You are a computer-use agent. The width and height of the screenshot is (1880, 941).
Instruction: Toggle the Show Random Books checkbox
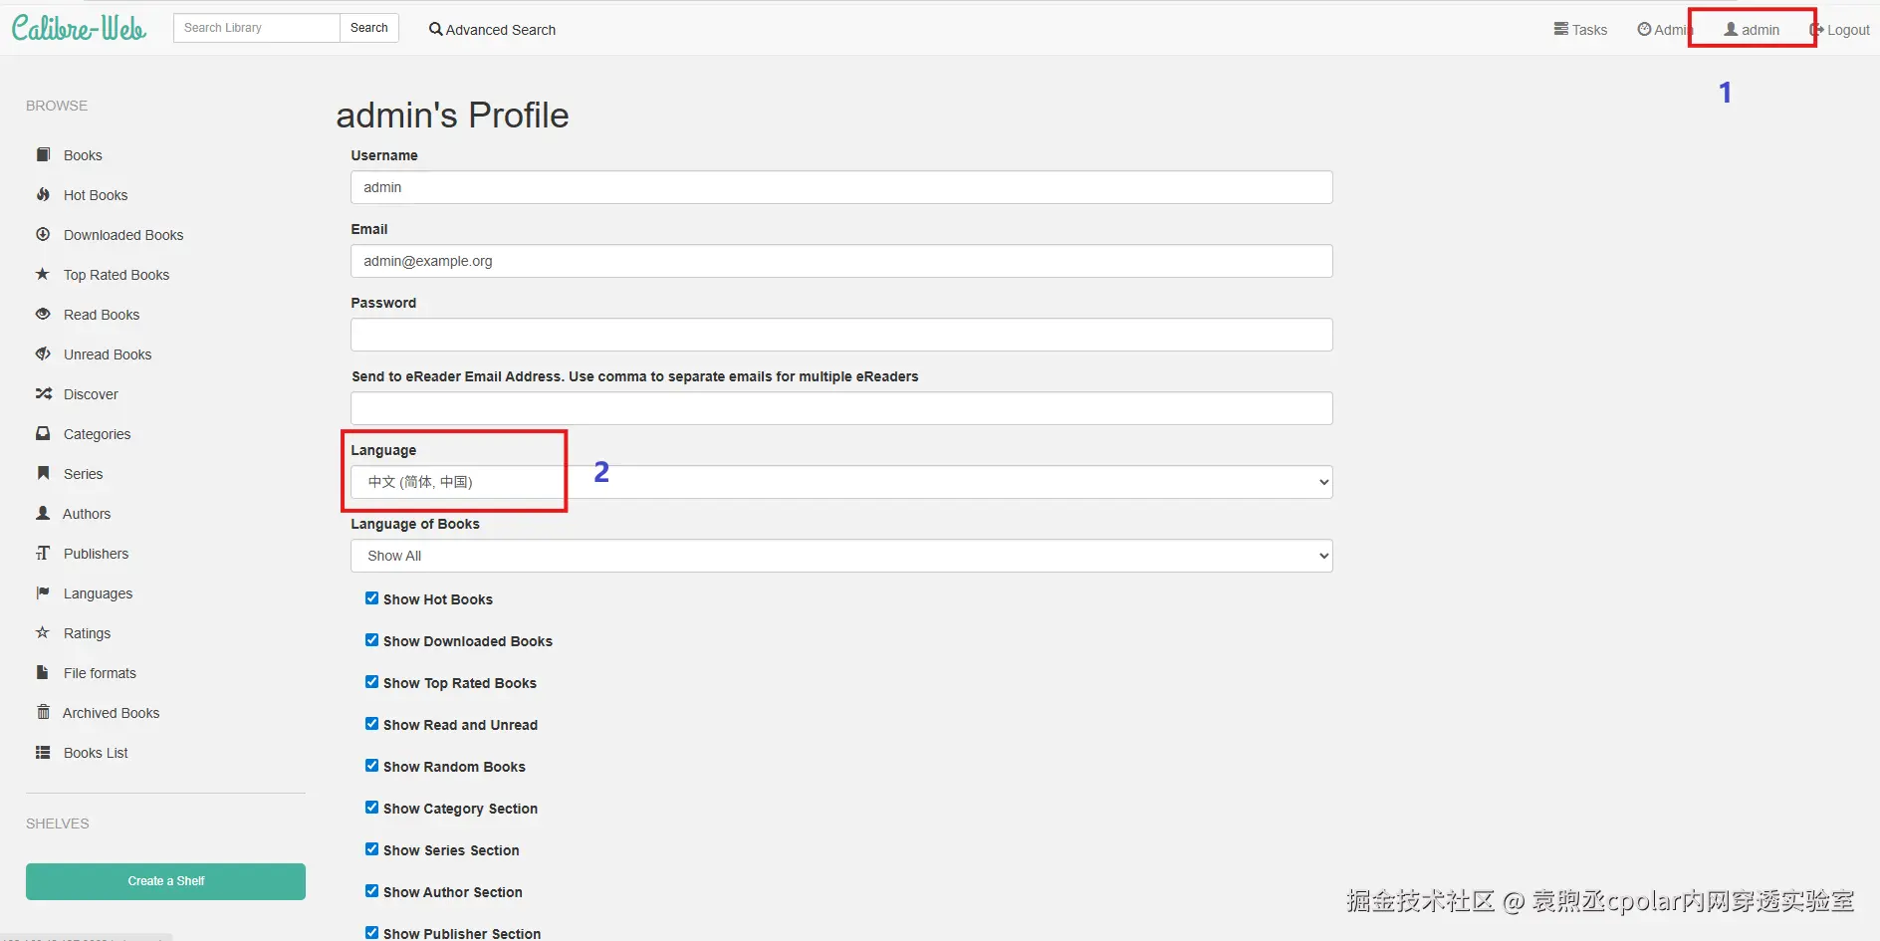371,766
